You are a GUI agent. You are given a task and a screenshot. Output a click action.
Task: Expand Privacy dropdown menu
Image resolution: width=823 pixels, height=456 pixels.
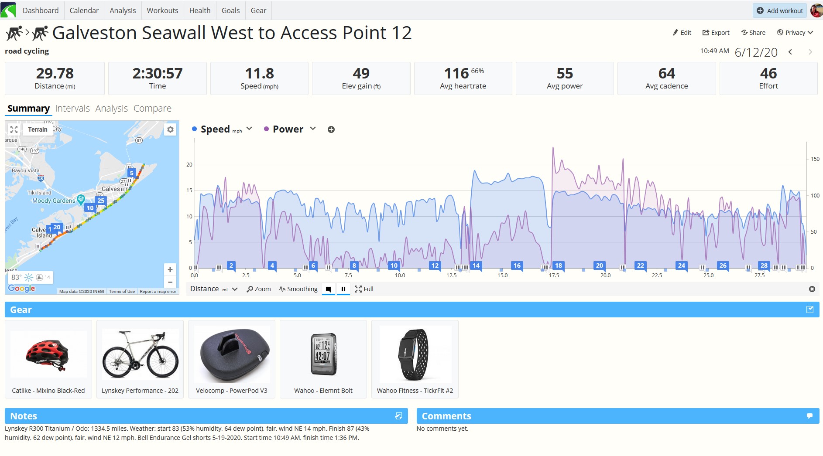(795, 33)
